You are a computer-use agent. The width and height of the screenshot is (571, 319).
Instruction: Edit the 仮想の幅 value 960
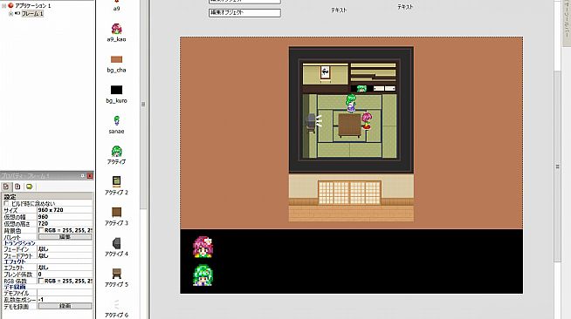point(65,216)
